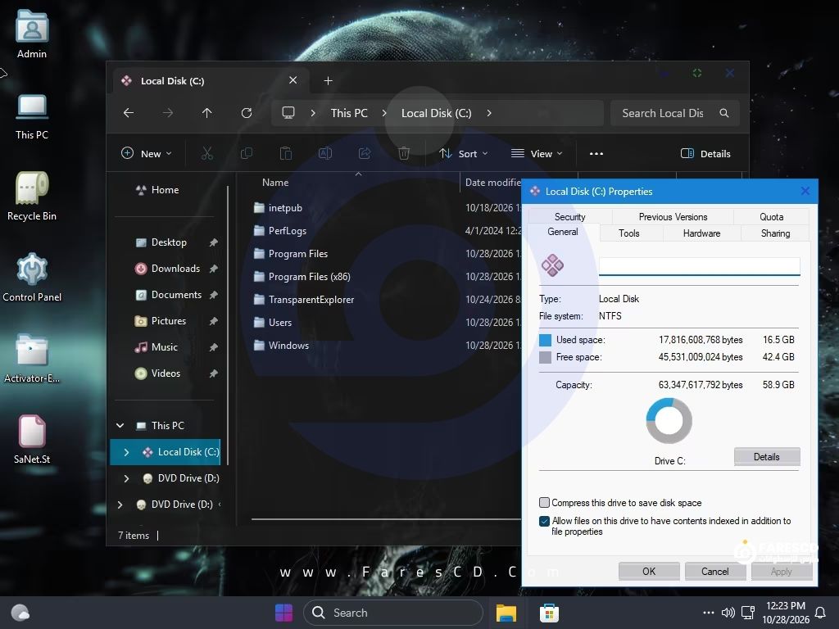Open the Admin desktop icon

(32, 34)
